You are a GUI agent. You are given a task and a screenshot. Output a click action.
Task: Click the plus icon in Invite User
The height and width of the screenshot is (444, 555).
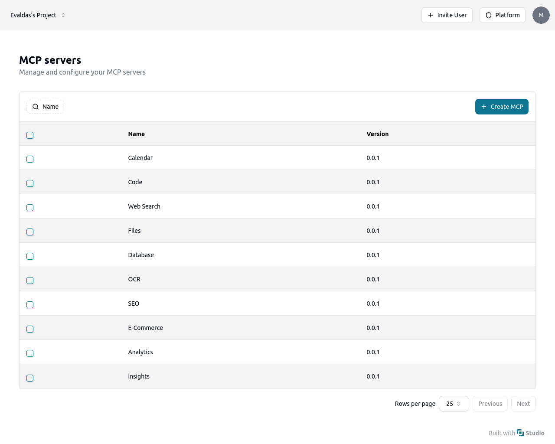(431, 15)
